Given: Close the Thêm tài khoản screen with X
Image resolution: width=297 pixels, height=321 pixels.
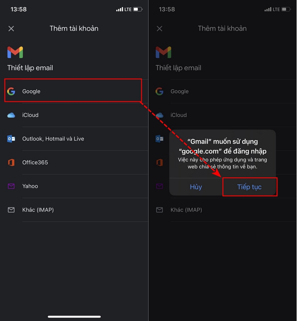Looking at the screenshot, I should point(11,28).
